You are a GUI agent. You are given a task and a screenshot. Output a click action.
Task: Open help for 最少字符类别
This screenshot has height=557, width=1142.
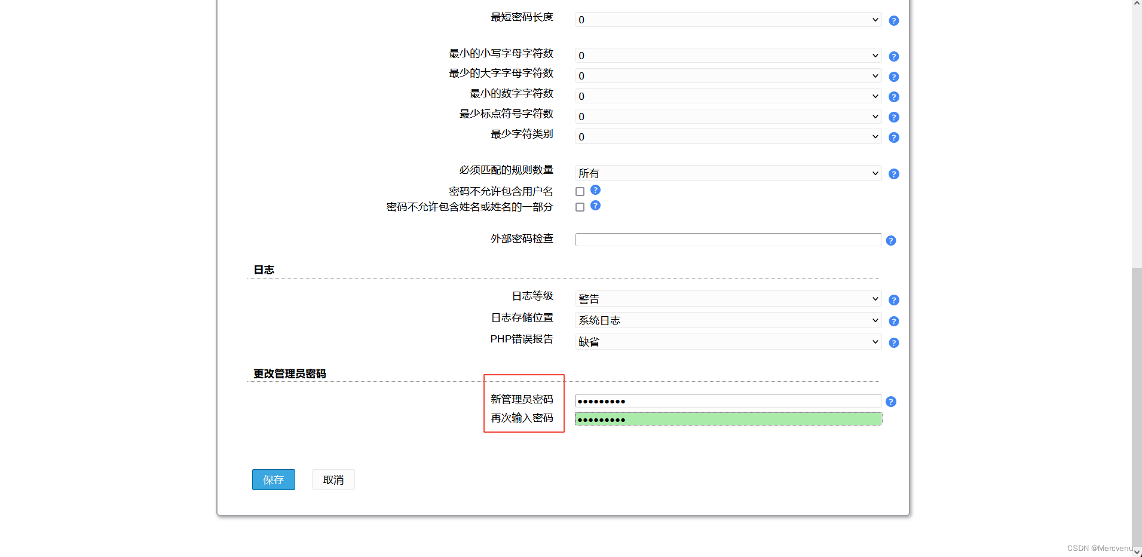point(894,137)
